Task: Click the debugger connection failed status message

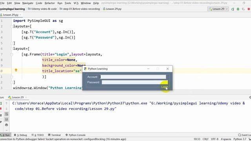Action: [63, 139]
